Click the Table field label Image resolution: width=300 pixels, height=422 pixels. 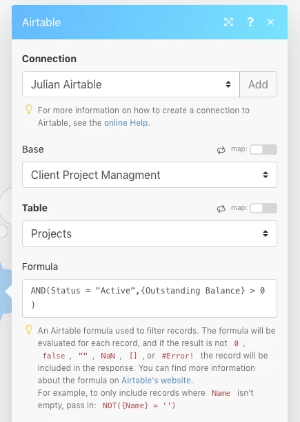(x=34, y=208)
